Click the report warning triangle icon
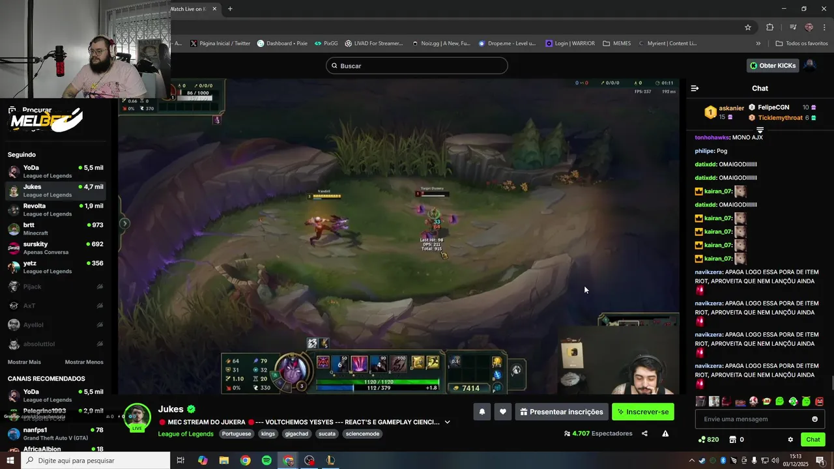834x469 pixels. coord(665,434)
